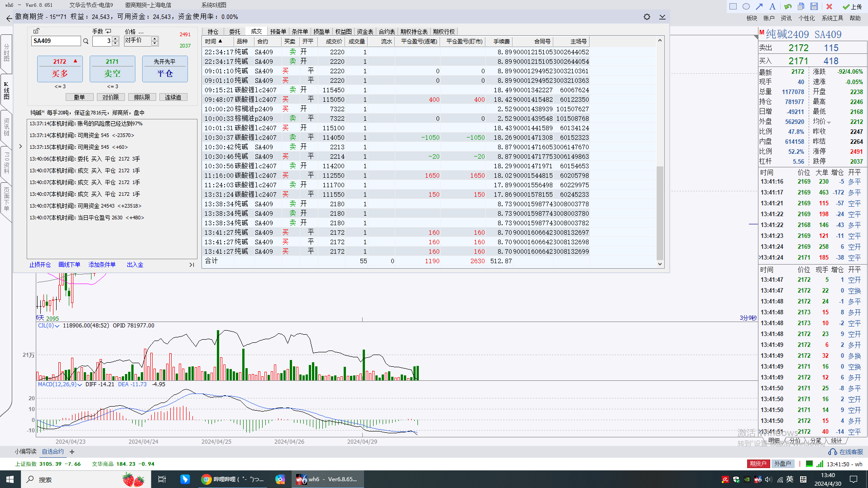Click the 排队跟 button

point(142,97)
